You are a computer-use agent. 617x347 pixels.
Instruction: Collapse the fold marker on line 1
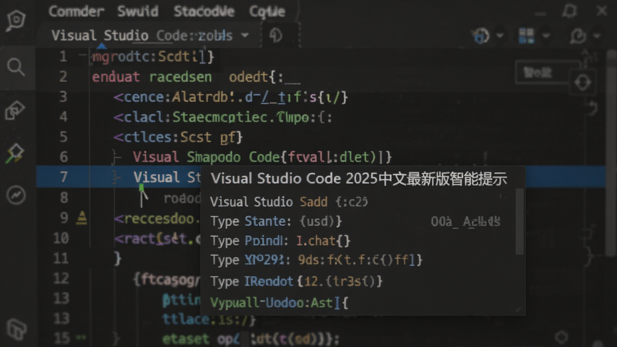82,55
